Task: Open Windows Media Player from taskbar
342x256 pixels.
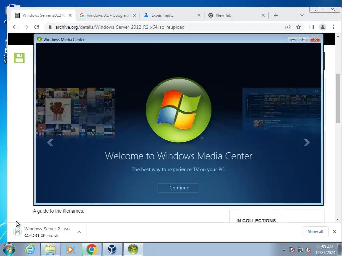Action: pos(70,249)
